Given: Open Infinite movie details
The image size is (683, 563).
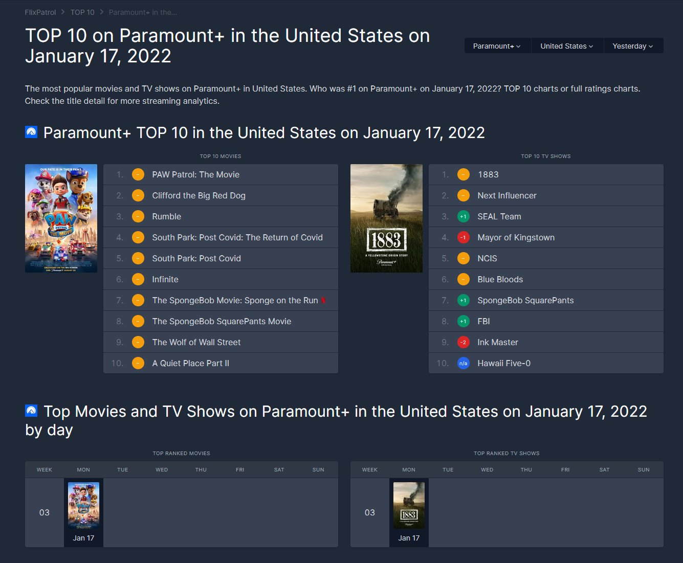Looking at the screenshot, I should [x=165, y=279].
